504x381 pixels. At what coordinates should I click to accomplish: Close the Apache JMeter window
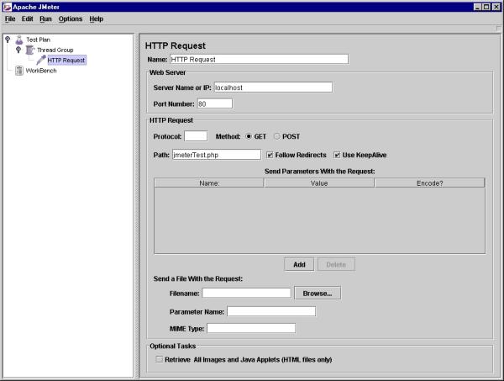coord(496,7)
